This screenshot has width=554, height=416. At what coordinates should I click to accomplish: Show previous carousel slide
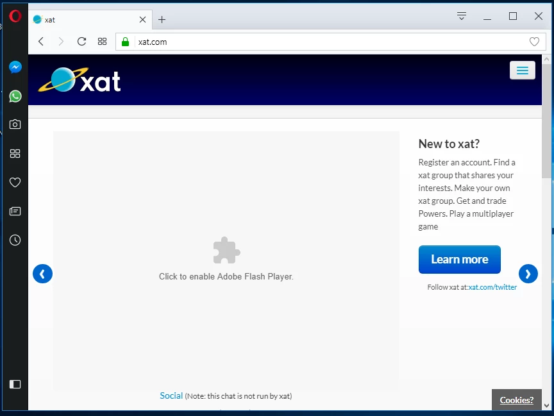(42, 274)
